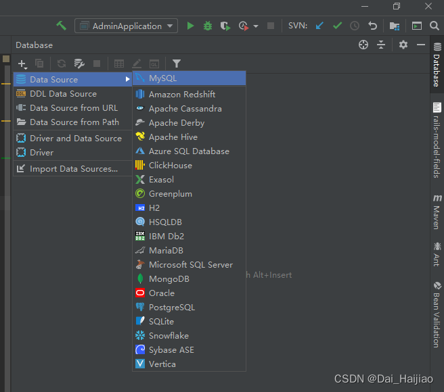The width and height of the screenshot is (444, 392).
Task: Click the Duplicate icon in Database toolbar
Action: 39,64
